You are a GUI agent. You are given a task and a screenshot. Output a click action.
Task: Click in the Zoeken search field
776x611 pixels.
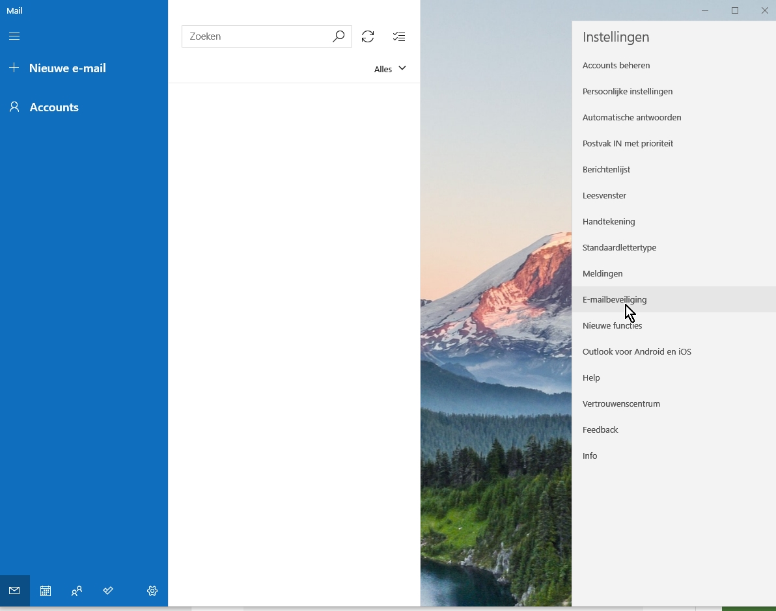(257, 36)
